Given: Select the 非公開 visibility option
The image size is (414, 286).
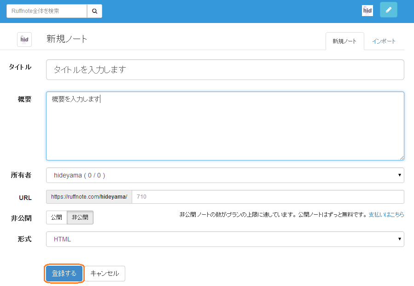Looking at the screenshot, I should pyautogui.click(x=80, y=217).
